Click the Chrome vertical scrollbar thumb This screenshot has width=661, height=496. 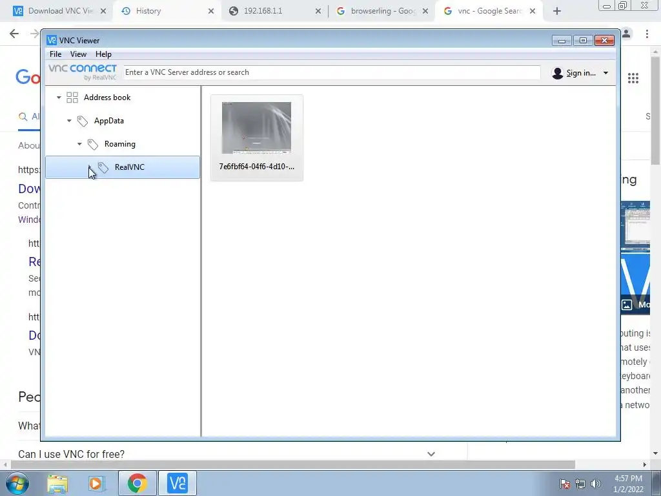(x=655, y=110)
